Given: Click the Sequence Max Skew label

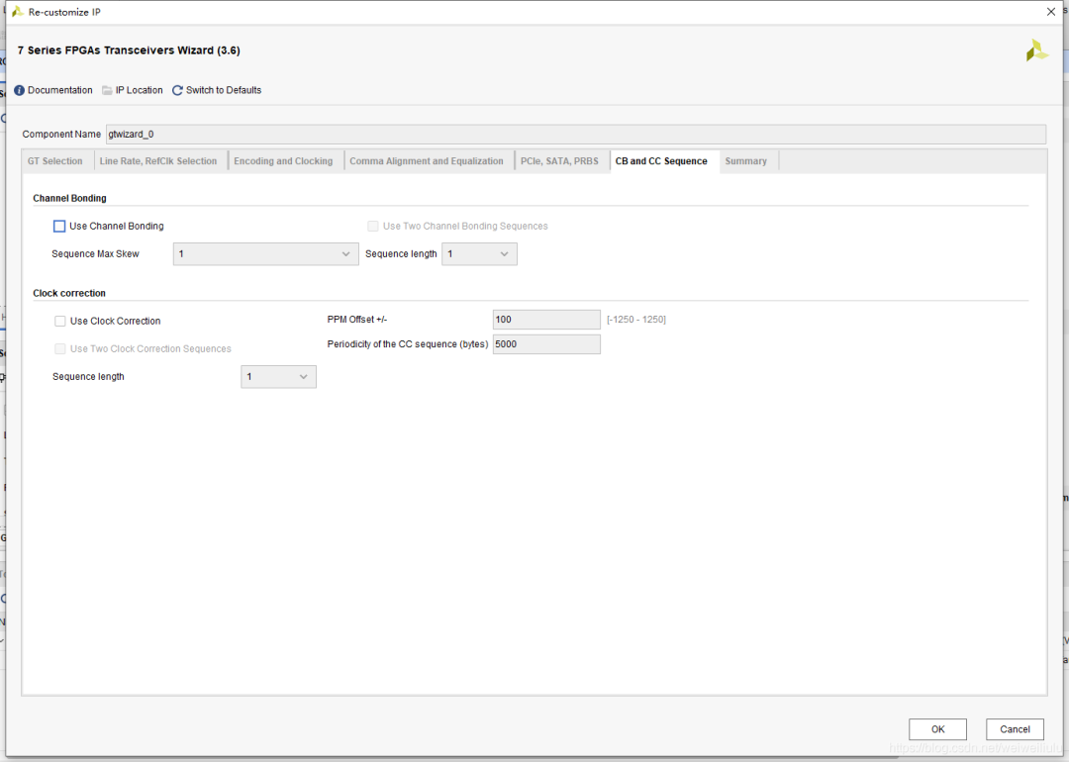Looking at the screenshot, I should (95, 253).
